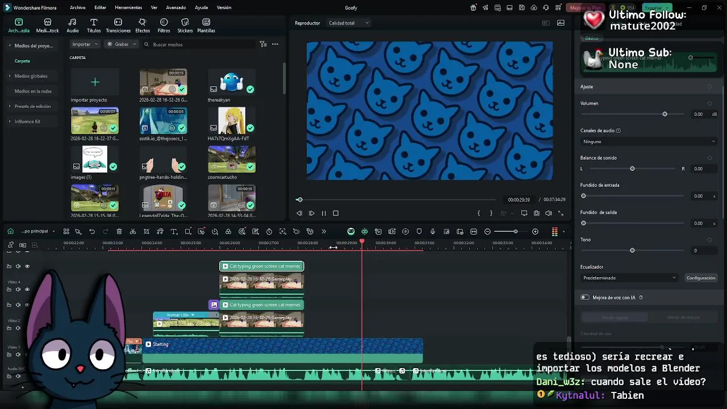Open the Transiciones tab
The height and width of the screenshot is (409, 727).
pos(118,26)
